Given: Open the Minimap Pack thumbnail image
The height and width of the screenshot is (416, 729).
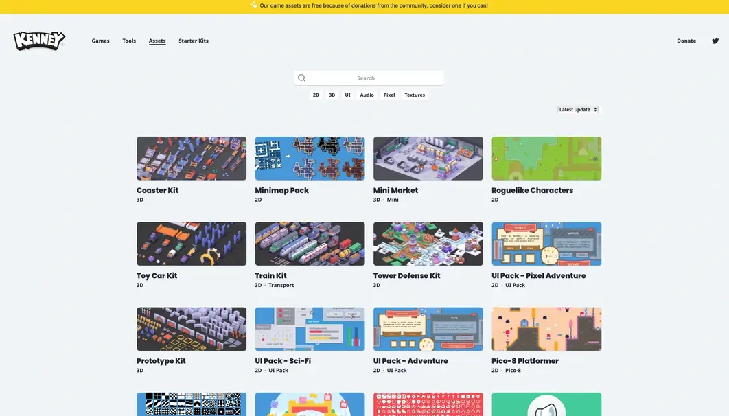Looking at the screenshot, I should click(x=310, y=159).
